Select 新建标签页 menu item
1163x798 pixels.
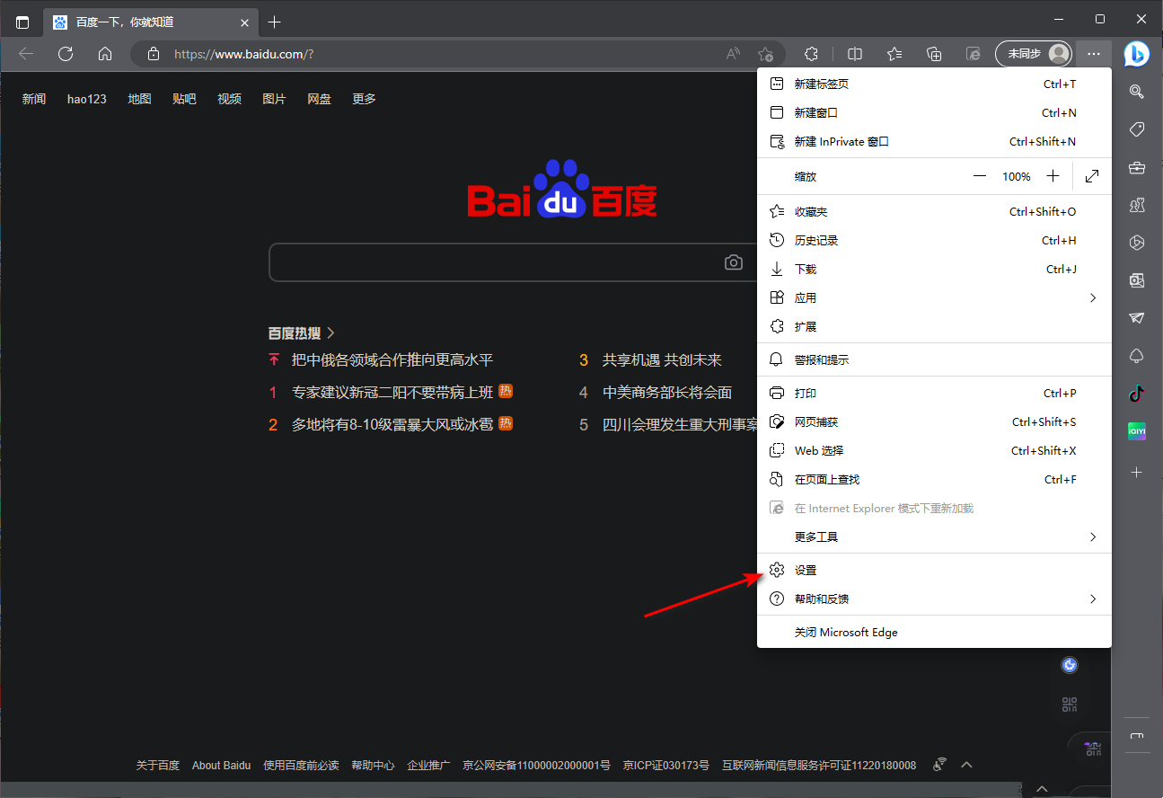[x=934, y=84]
